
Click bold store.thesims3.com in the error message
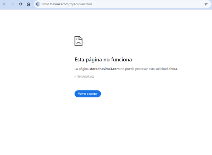(105, 69)
